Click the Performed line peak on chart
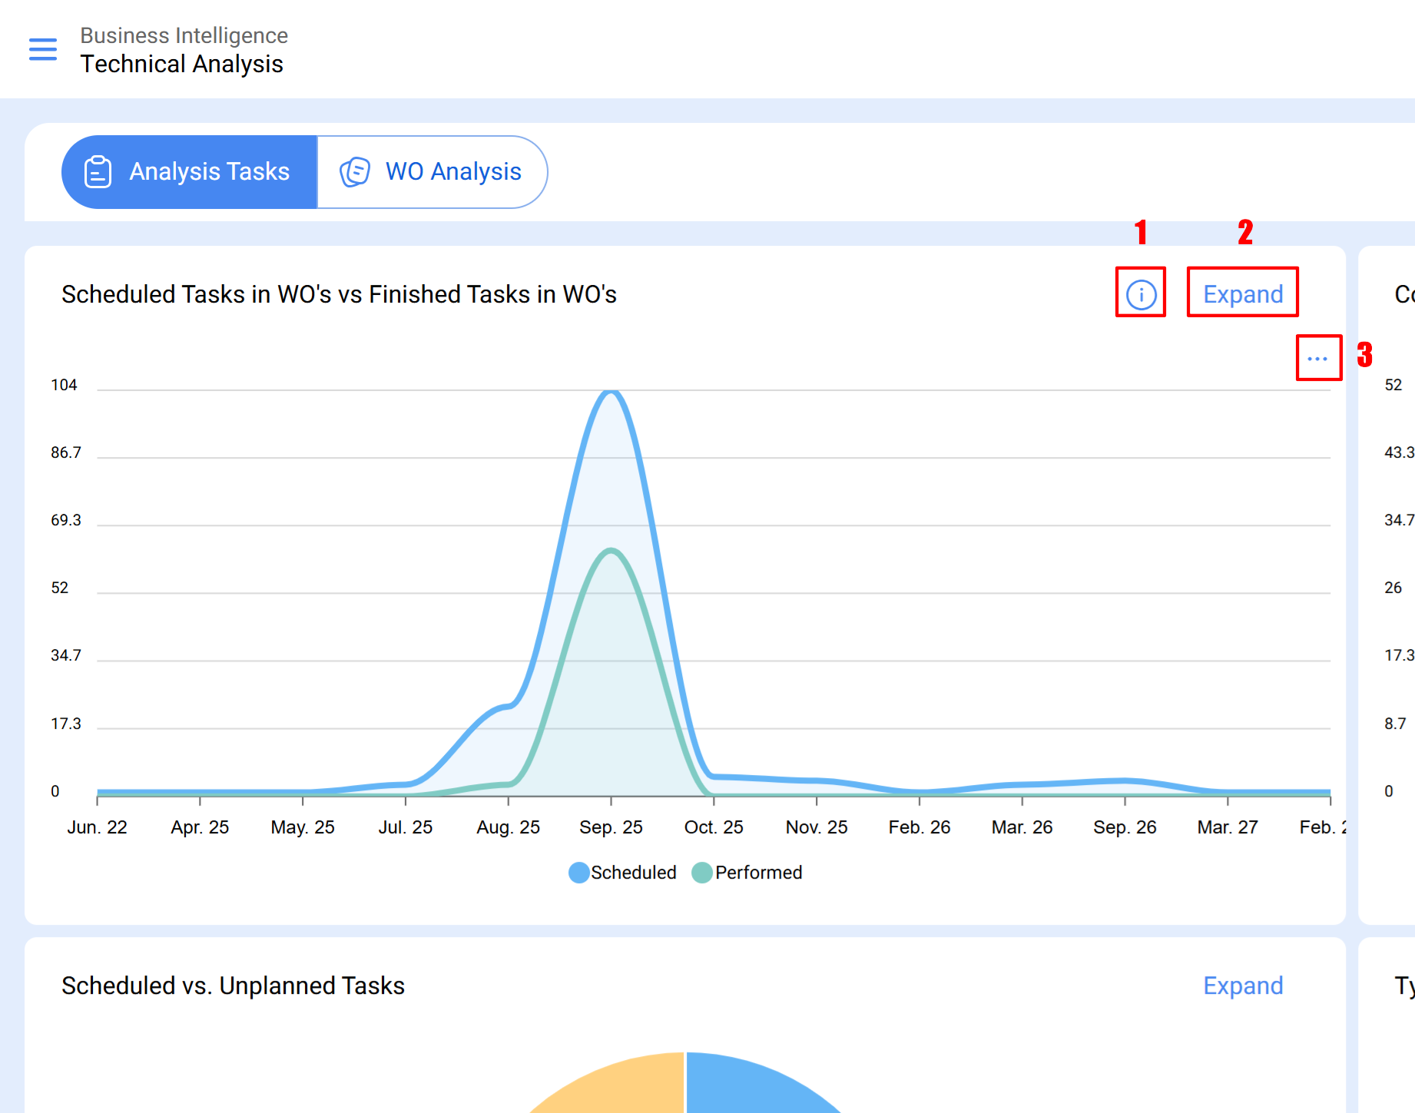Viewport: 1415px width, 1113px height. (x=611, y=551)
